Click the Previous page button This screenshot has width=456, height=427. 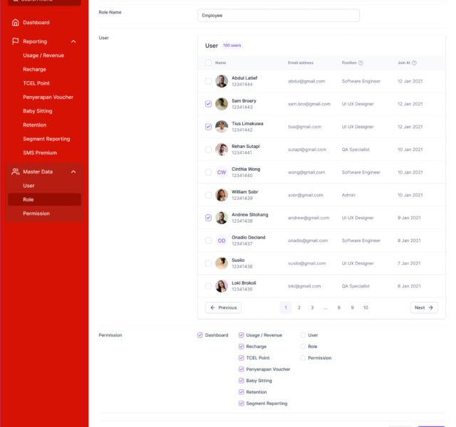point(223,307)
